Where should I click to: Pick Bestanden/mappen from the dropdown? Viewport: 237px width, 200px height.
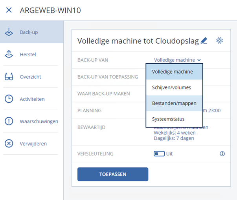point(174,103)
